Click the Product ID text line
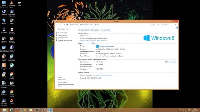Image resolution: width=200 pixels, height=112 pixels. tap(91, 78)
